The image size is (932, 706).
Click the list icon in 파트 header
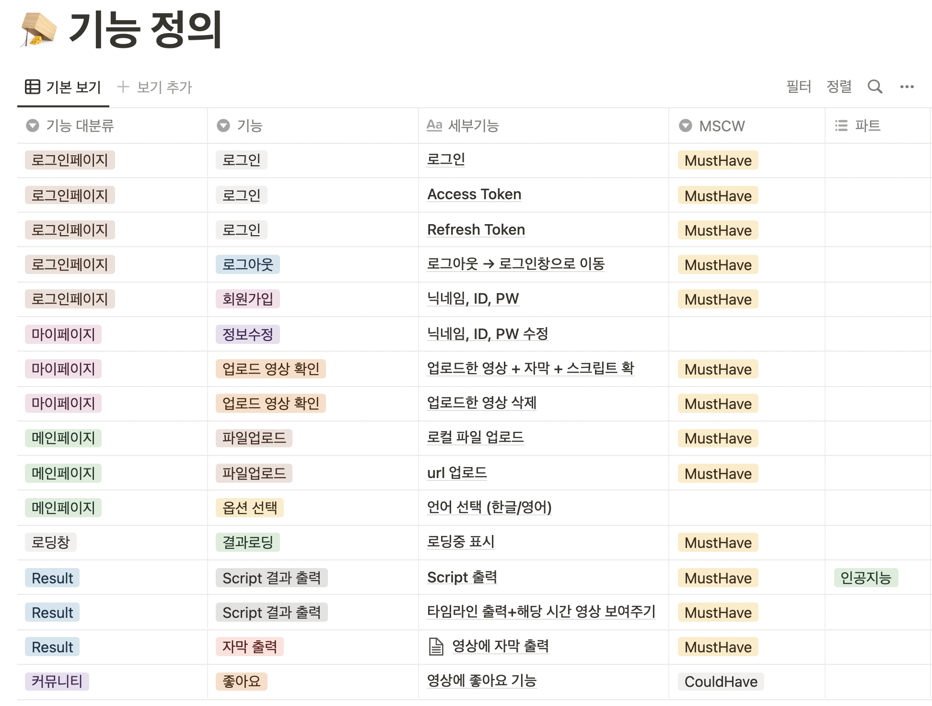click(841, 125)
